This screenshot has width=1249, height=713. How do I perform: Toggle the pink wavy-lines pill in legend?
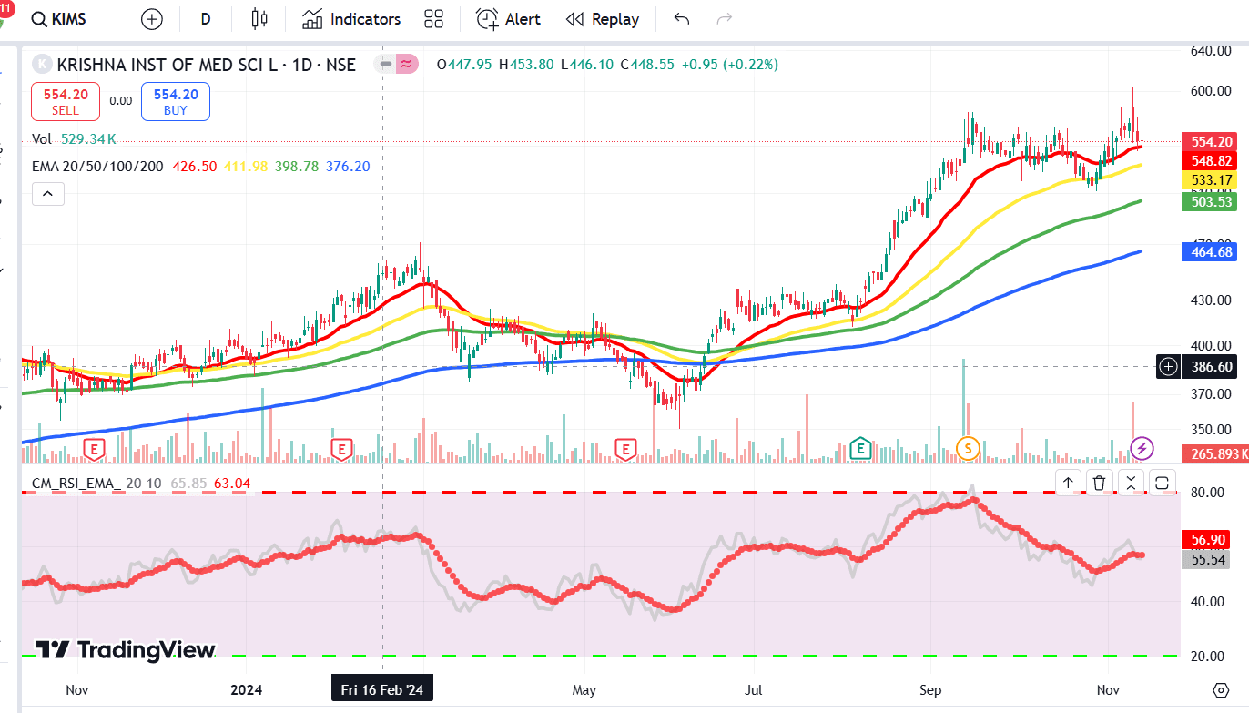coord(407,64)
